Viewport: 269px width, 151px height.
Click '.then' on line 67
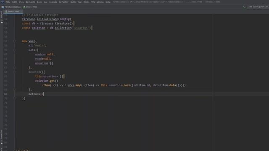coord(46,85)
